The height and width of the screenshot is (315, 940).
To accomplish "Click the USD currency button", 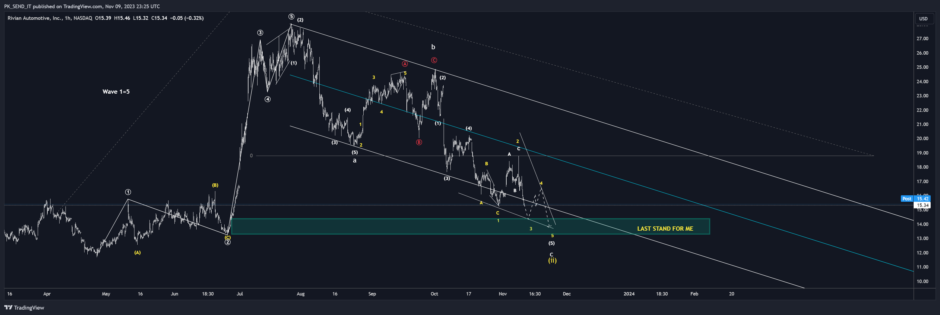I will [923, 19].
